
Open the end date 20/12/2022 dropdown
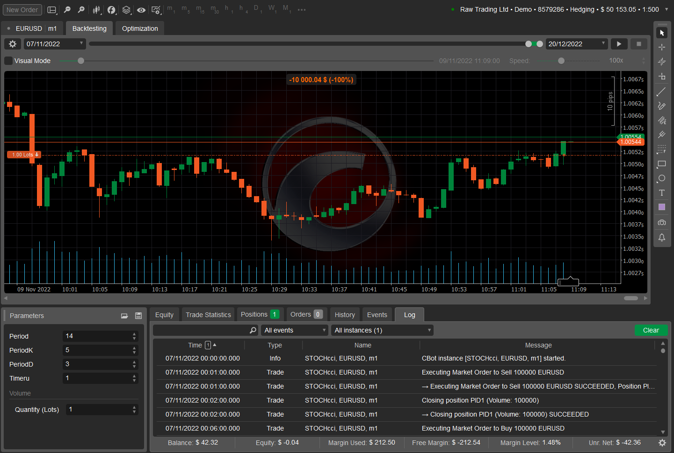(x=577, y=44)
